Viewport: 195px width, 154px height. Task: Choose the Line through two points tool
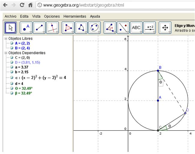[x=39, y=28]
